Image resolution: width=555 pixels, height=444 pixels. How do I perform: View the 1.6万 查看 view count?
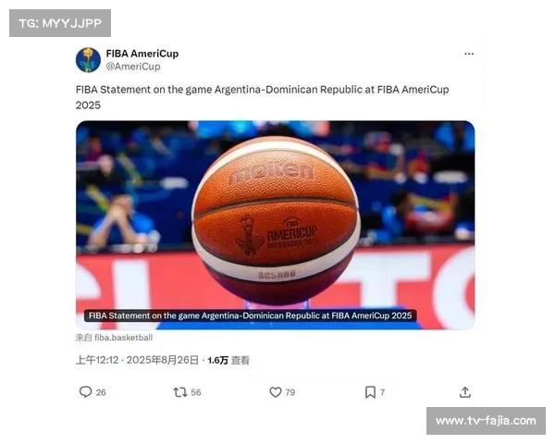pos(228,360)
